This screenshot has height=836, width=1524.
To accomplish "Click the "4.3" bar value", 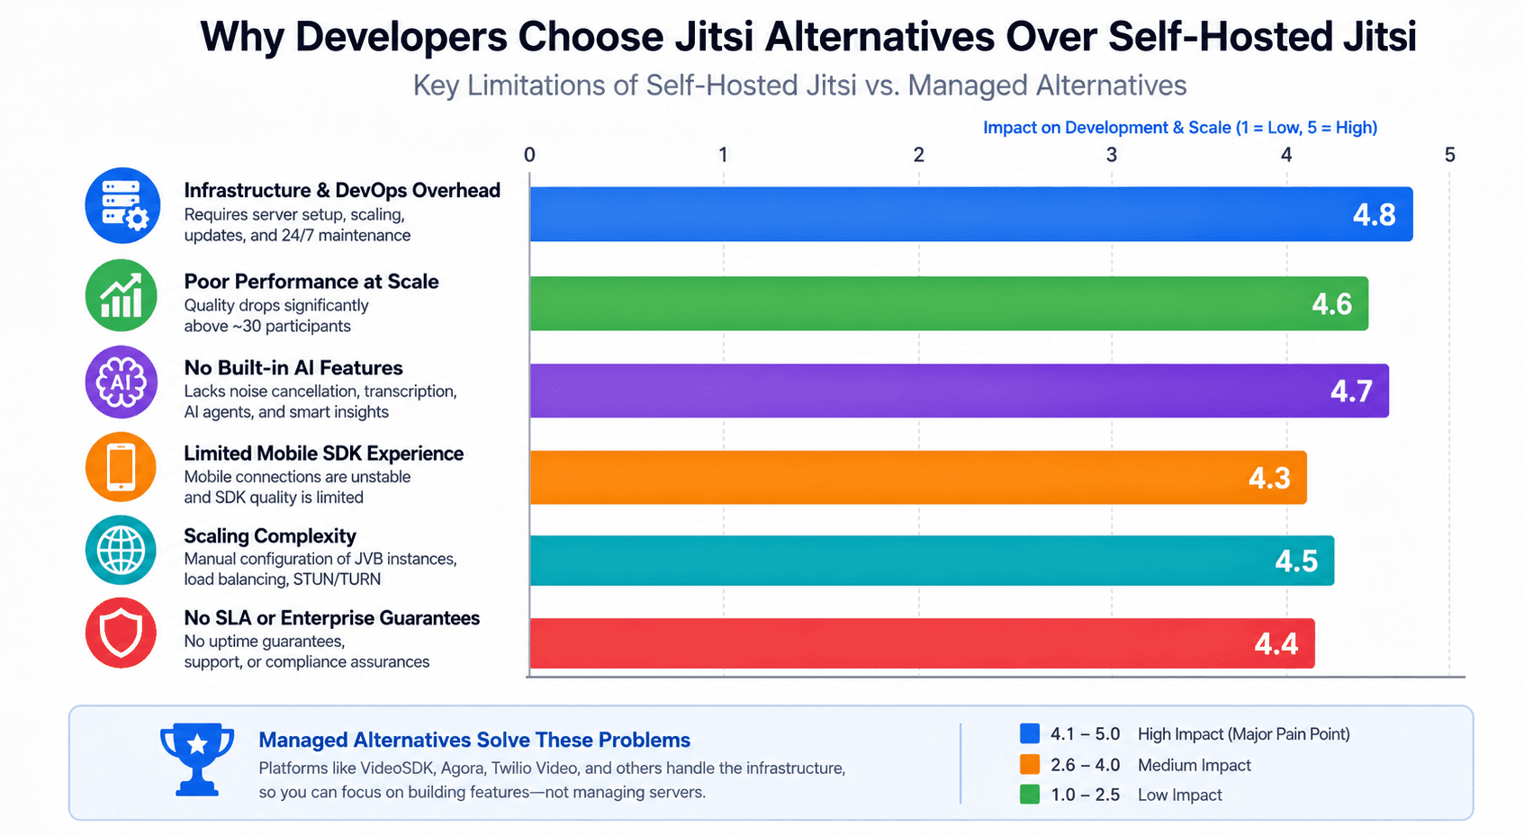I will point(1269,478).
